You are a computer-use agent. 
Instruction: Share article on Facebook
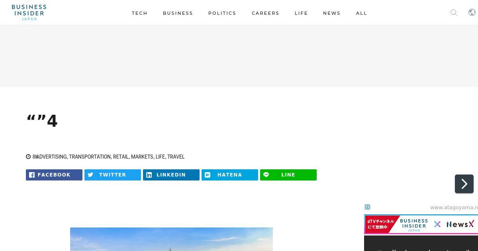[x=54, y=175]
